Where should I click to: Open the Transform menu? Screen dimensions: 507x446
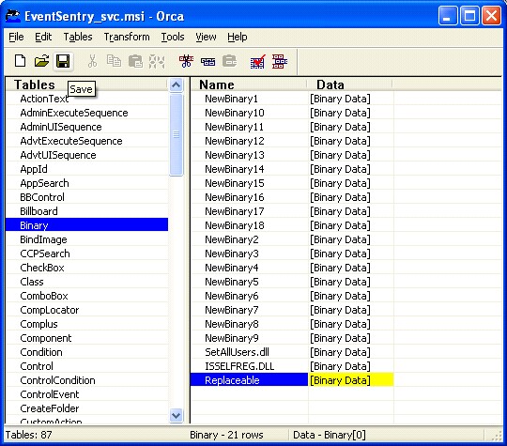127,37
